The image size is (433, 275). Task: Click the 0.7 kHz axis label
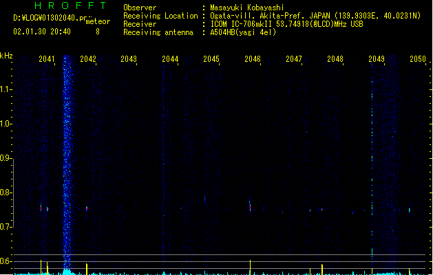click(x=6, y=227)
